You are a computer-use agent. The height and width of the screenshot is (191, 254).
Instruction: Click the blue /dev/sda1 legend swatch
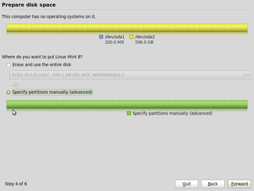click(x=101, y=37)
